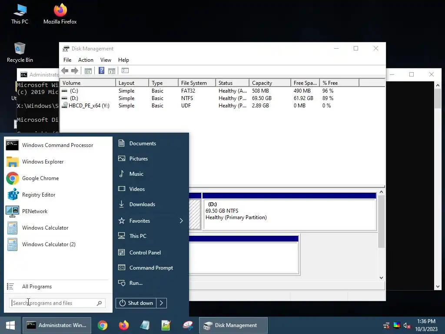
Task: Open Registry Editor from Start menu
Action: pyautogui.click(x=58, y=195)
